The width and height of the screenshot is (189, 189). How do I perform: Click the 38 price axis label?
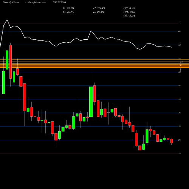pyautogui.click(x=180, y=113)
